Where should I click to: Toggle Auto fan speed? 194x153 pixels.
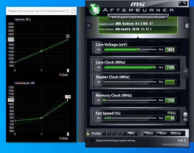pyautogui.click(x=172, y=113)
